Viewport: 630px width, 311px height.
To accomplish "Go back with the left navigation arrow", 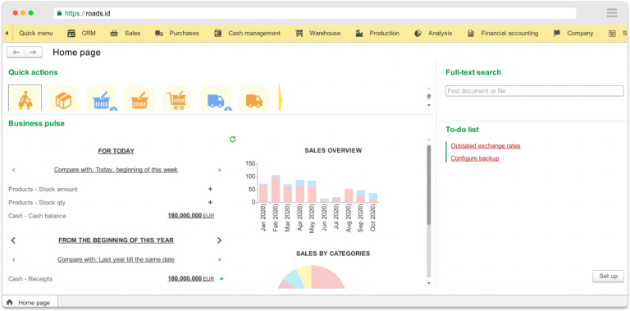I will (x=16, y=53).
